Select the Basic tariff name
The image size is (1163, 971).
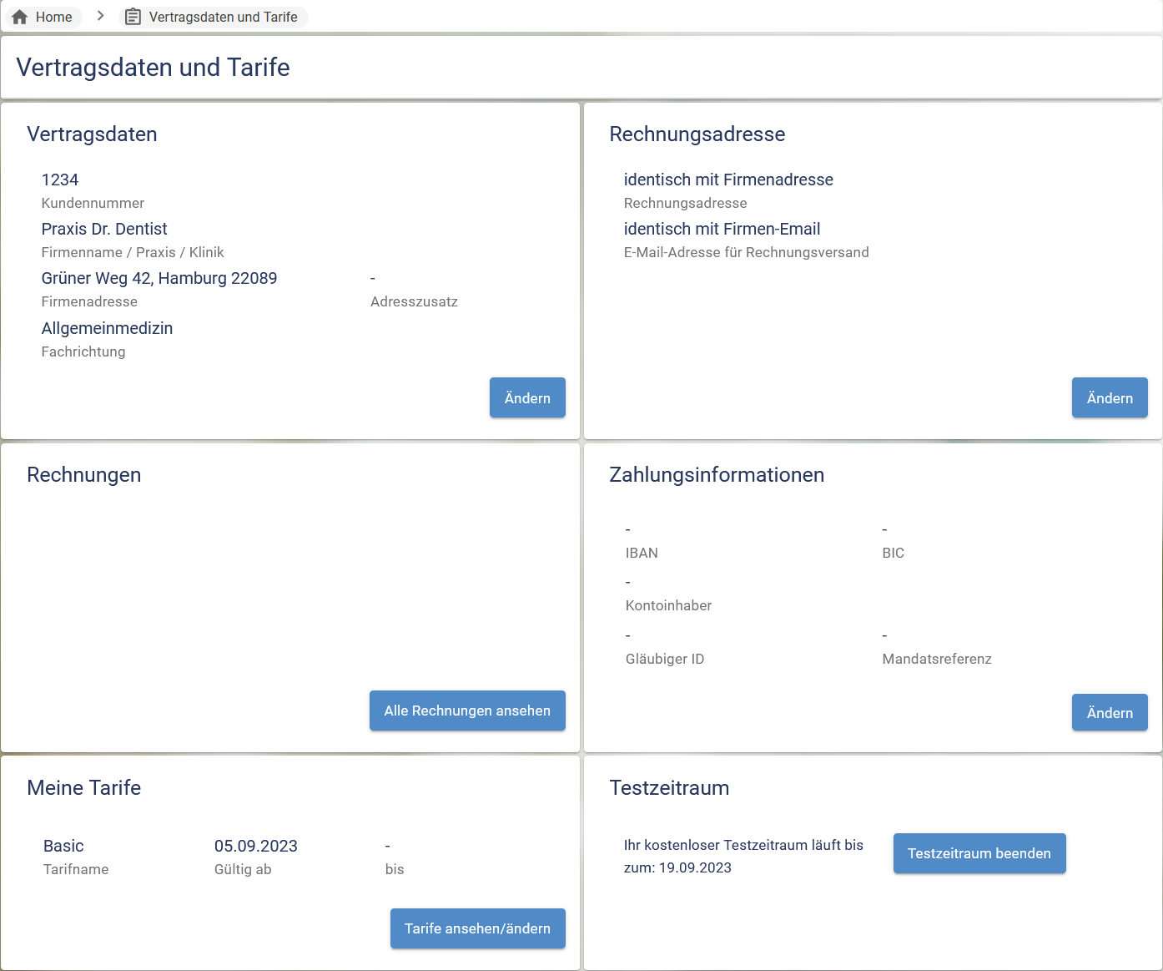click(63, 846)
